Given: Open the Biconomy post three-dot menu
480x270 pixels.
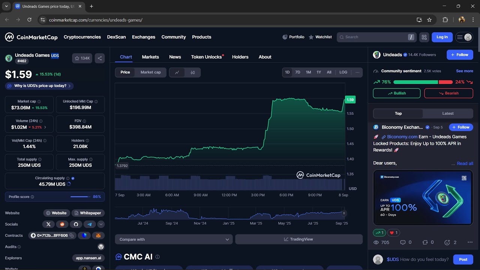Looking at the screenshot, I should (x=470, y=243).
